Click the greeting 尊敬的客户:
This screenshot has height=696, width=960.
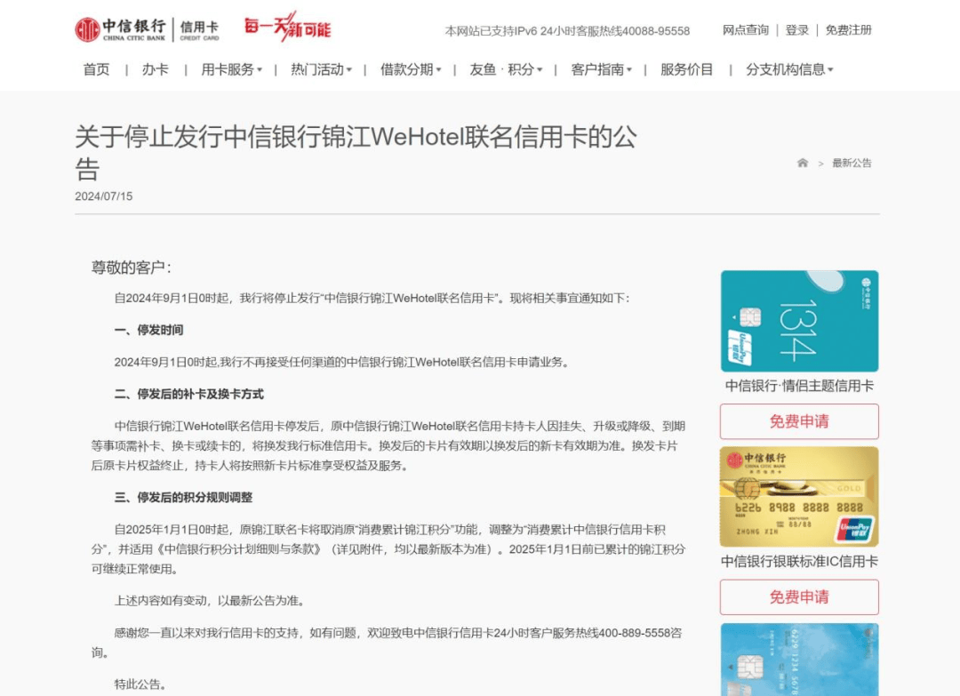click(x=131, y=268)
